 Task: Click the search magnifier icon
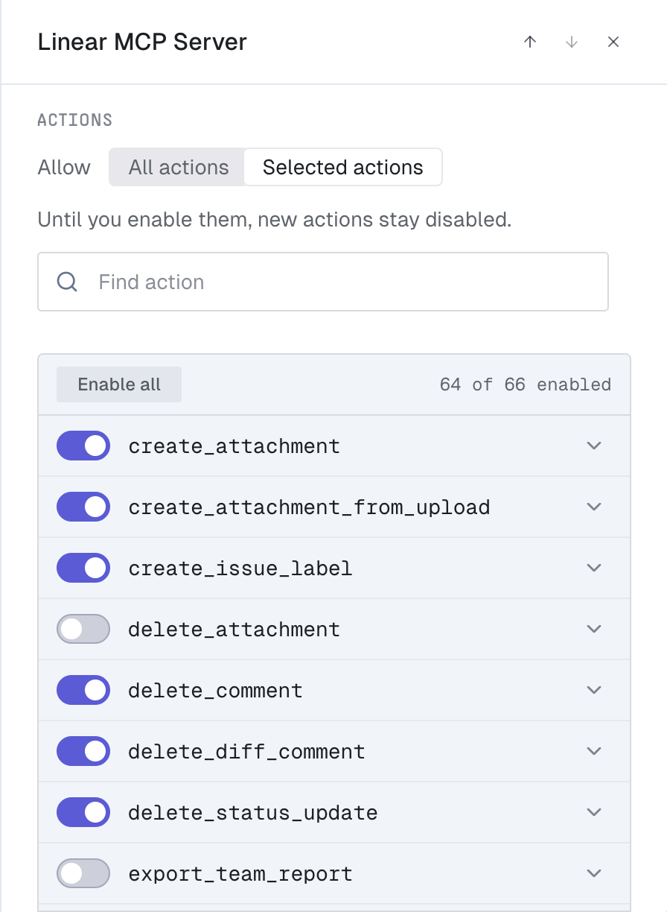coord(67,282)
